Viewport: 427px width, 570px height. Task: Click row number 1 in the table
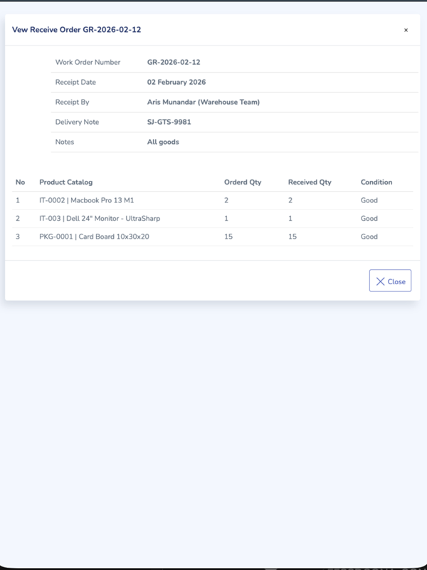tap(17, 200)
